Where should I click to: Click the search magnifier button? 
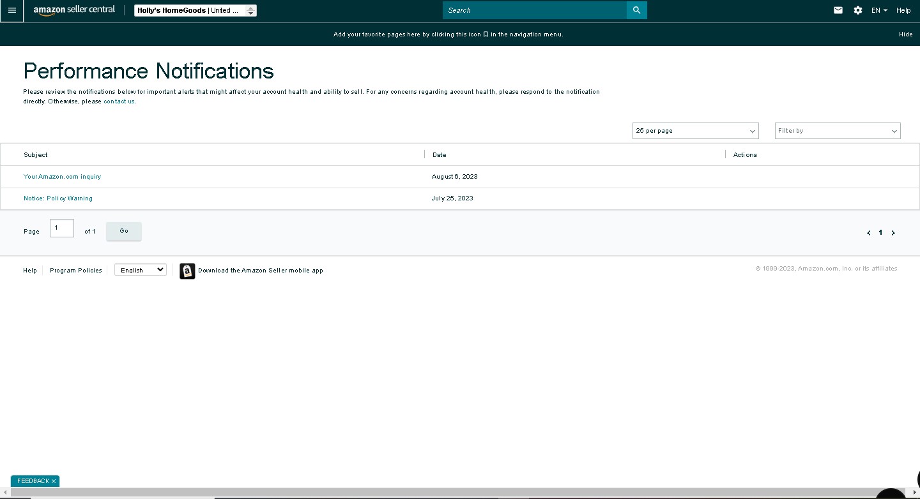click(x=636, y=10)
